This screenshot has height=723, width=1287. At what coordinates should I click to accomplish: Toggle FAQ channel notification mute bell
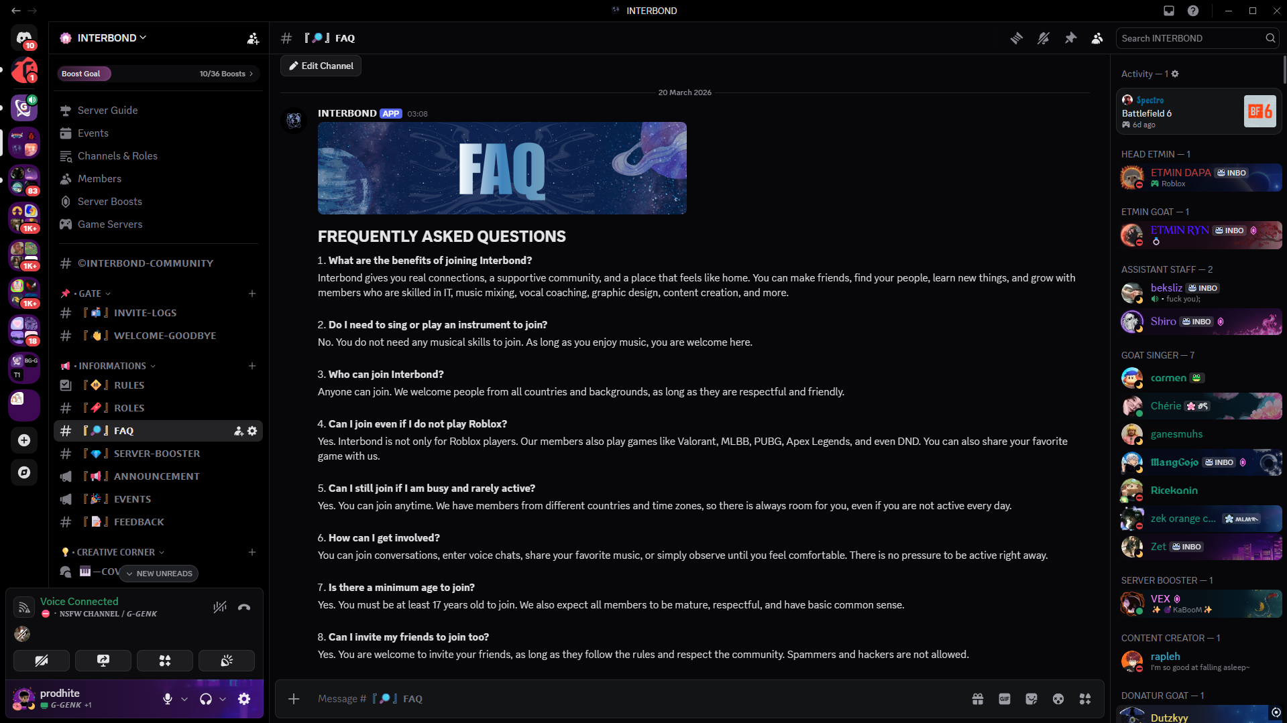[1044, 38]
